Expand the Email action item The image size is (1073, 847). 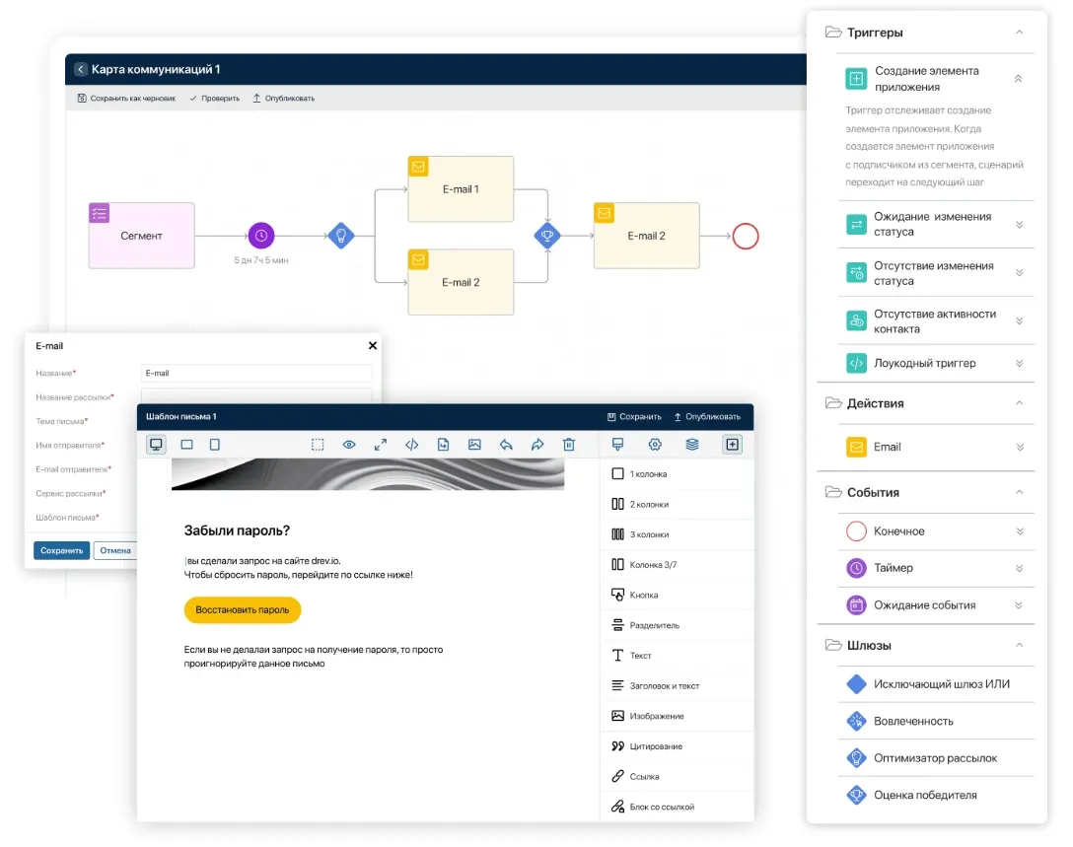1019,447
